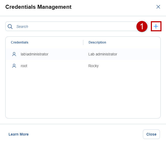Click blank space right of Rocky description
Image resolution: width=166 pixels, height=143 pixels.
pos(129,66)
